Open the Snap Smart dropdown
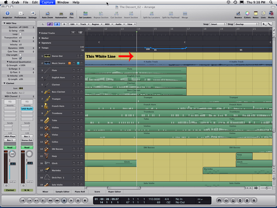 click(x=218, y=24)
